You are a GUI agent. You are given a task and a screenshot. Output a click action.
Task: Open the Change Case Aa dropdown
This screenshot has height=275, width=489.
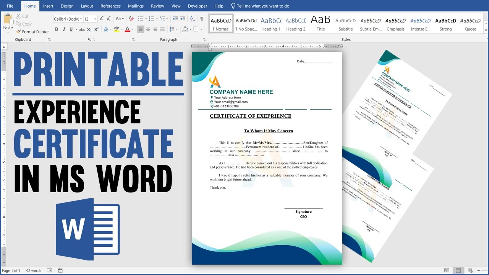(120, 19)
